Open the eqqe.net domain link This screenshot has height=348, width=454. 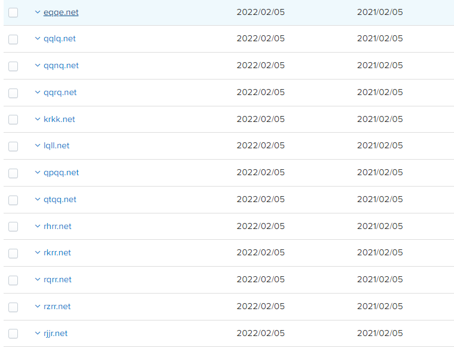click(x=61, y=13)
